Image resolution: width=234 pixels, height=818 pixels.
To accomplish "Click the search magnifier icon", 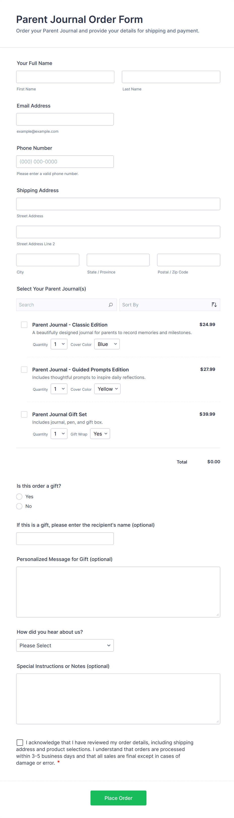I will click(x=110, y=305).
